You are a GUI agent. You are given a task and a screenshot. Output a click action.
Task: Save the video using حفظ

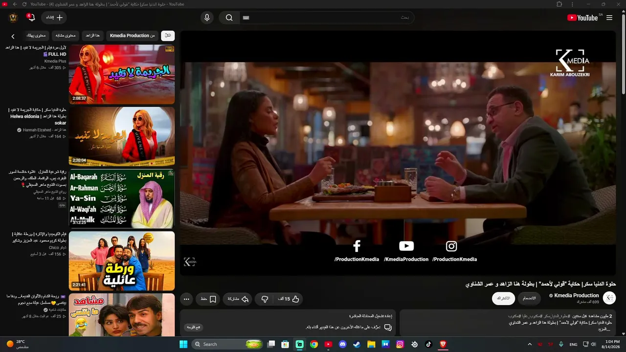pyautogui.click(x=207, y=299)
